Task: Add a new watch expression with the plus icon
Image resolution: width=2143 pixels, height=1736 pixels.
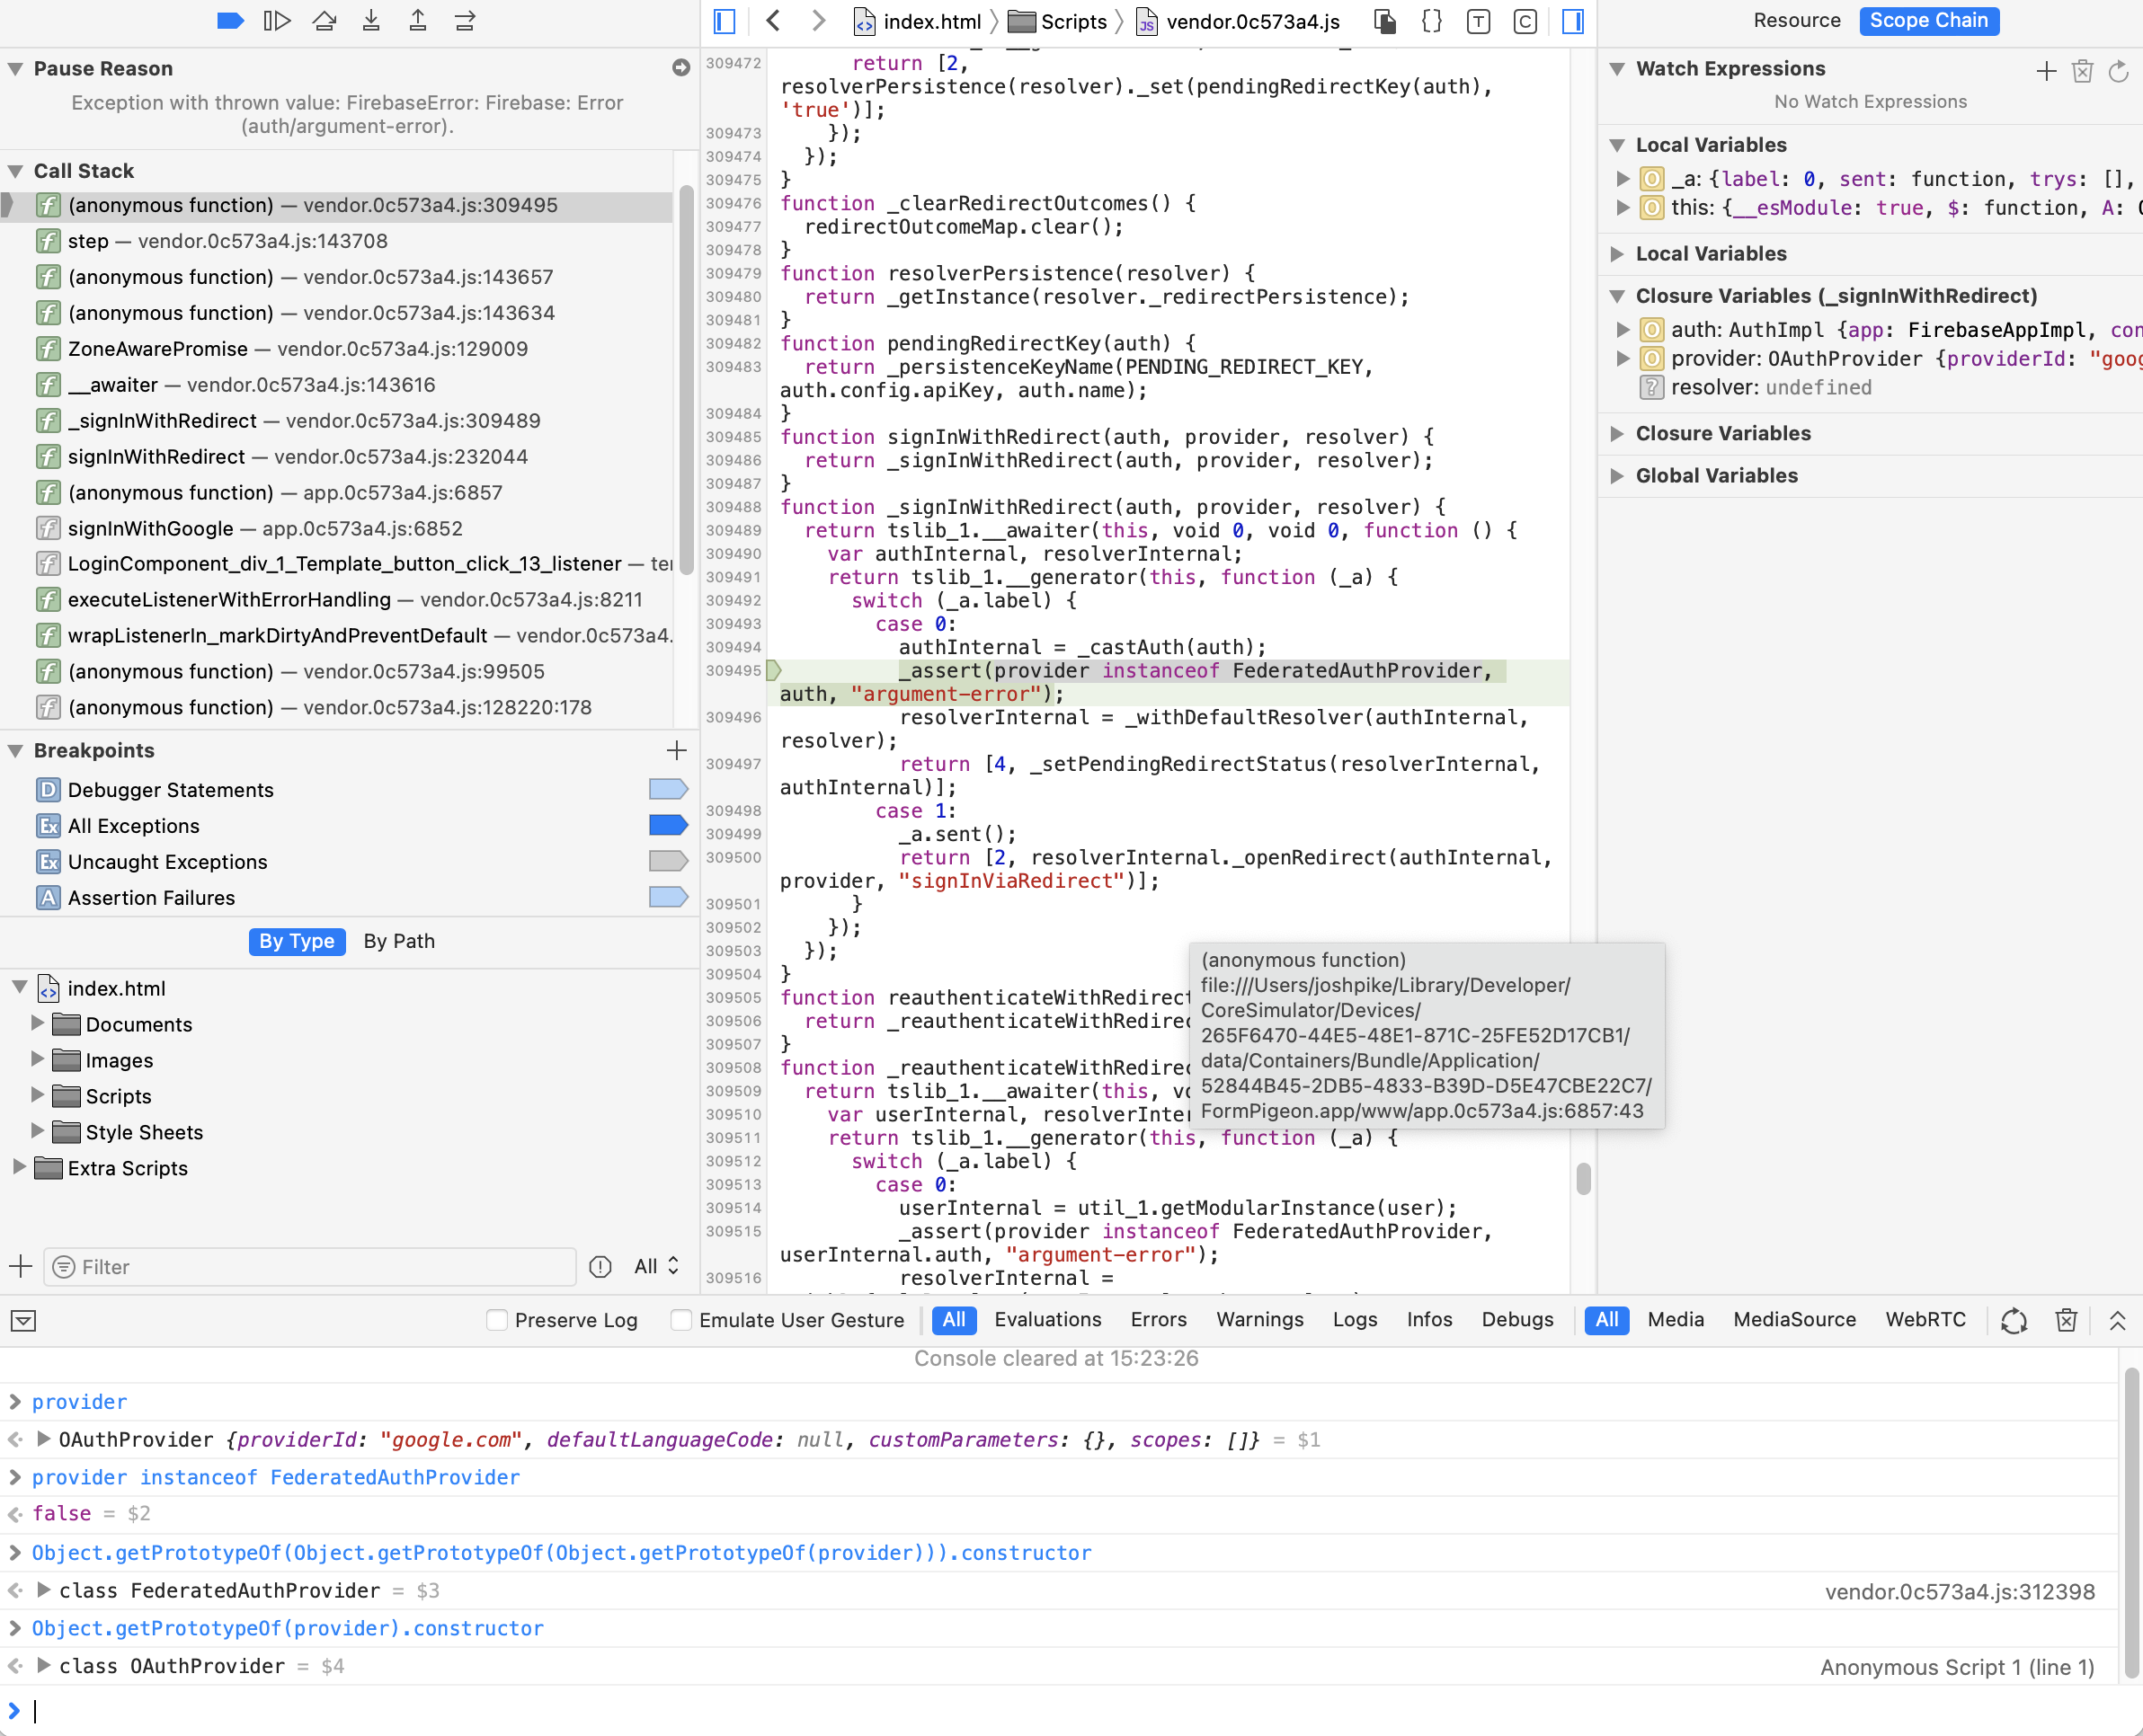Action: point(2046,70)
